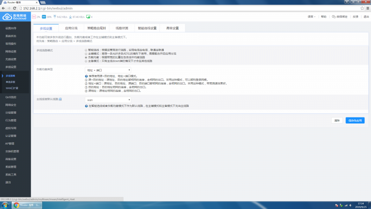Click the 清除 button

click(x=337, y=120)
